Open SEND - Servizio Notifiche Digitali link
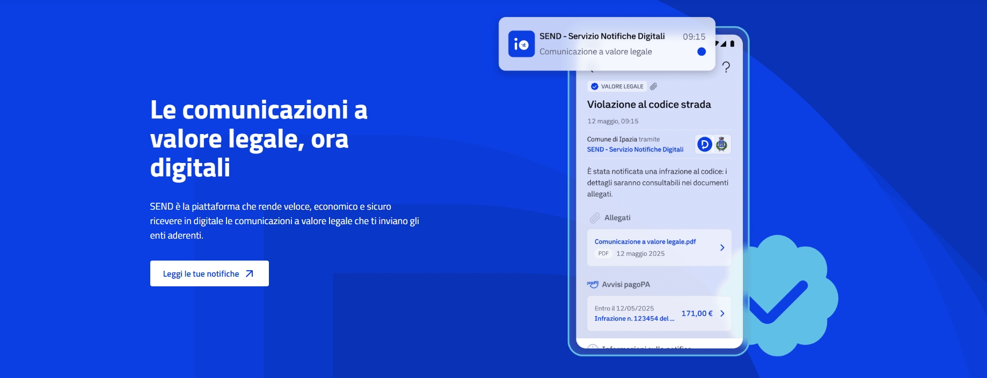The height and width of the screenshot is (378, 987). click(635, 150)
